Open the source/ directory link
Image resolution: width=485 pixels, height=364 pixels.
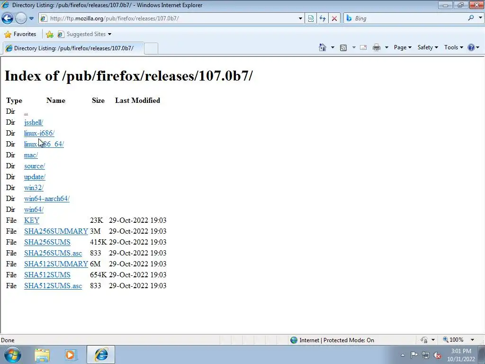pos(34,166)
